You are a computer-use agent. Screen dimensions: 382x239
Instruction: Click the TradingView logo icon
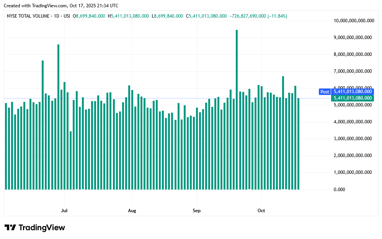tap(10, 228)
